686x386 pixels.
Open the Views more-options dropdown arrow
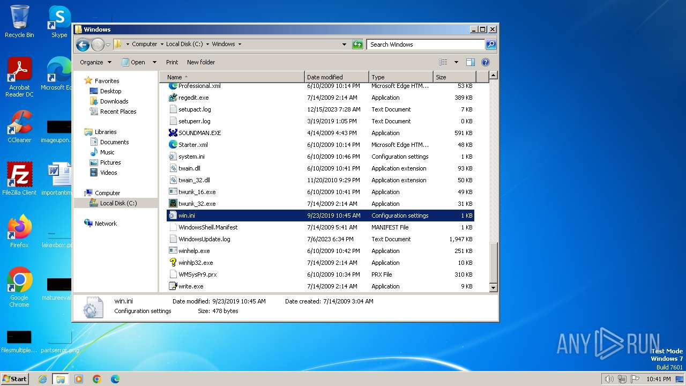456,62
